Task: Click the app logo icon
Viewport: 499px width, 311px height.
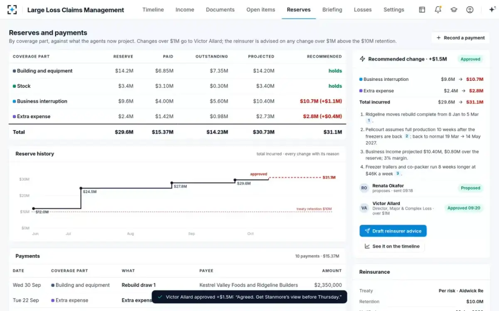Action: click(12, 10)
